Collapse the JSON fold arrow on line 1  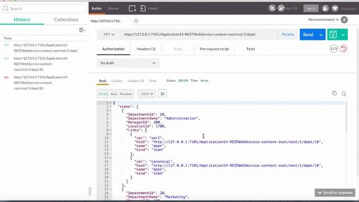click(x=111, y=103)
